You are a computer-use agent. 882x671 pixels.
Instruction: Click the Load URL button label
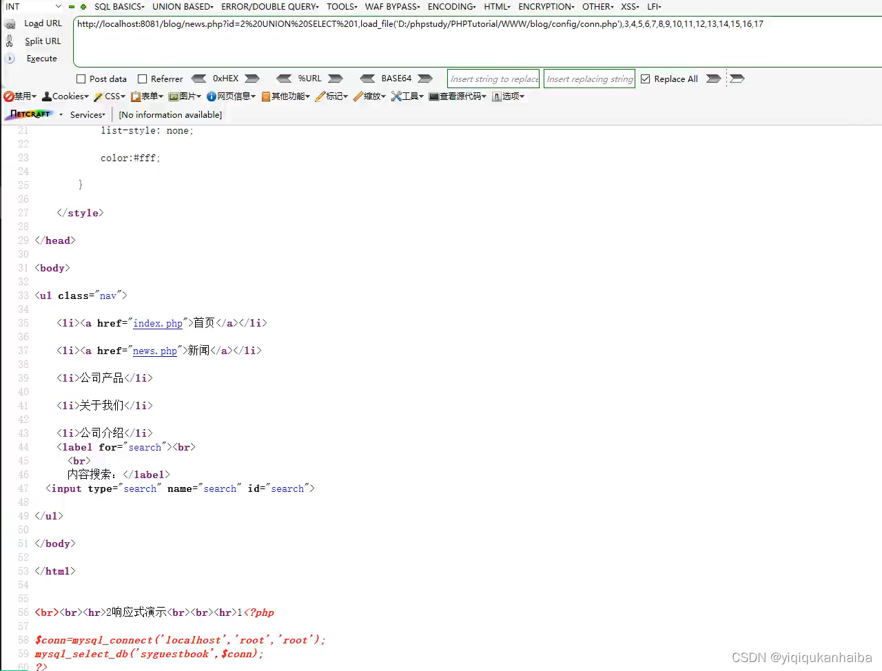click(x=43, y=23)
